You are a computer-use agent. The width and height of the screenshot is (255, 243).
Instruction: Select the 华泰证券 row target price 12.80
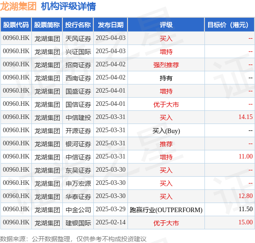coord(245,196)
